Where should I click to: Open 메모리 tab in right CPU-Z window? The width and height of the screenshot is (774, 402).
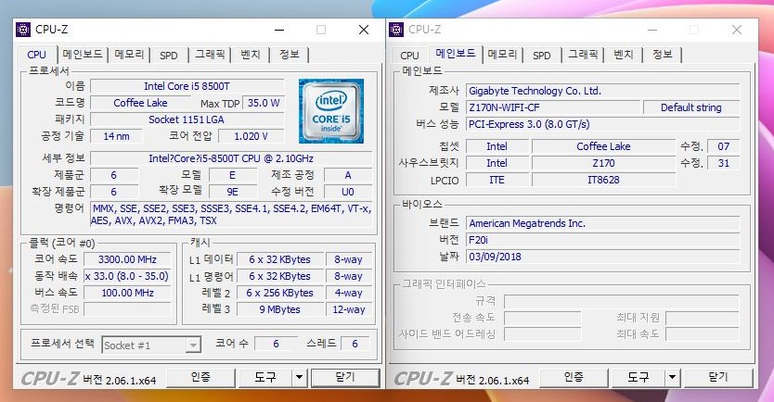tap(502, 55)
